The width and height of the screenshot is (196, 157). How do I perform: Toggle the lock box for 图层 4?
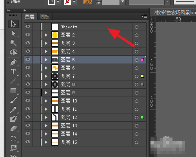click(36, 51)
